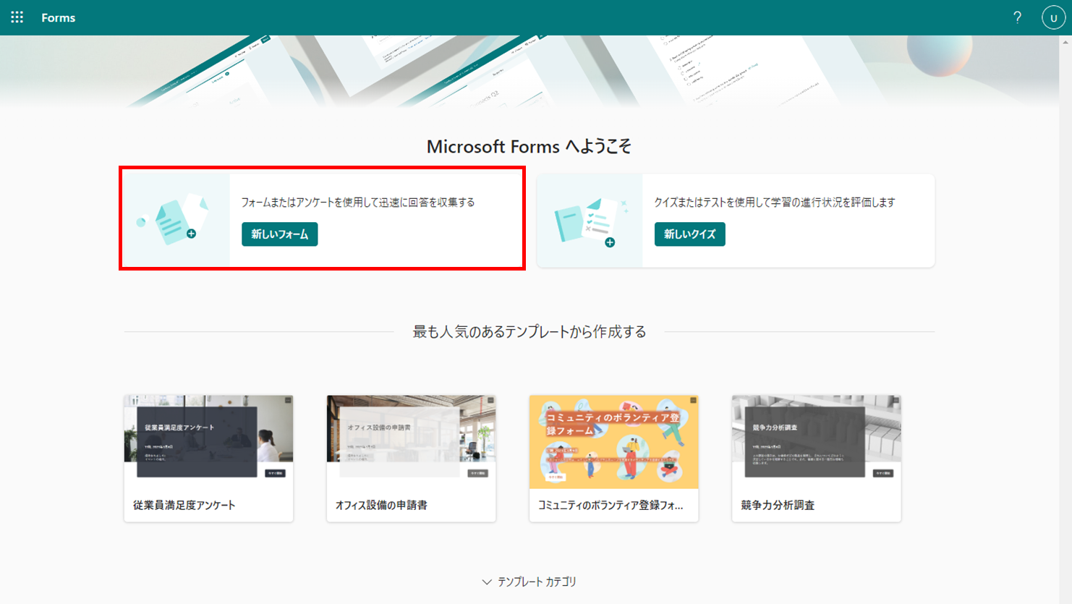Select the オフィス設備の申請書 template title

[381, 506]
